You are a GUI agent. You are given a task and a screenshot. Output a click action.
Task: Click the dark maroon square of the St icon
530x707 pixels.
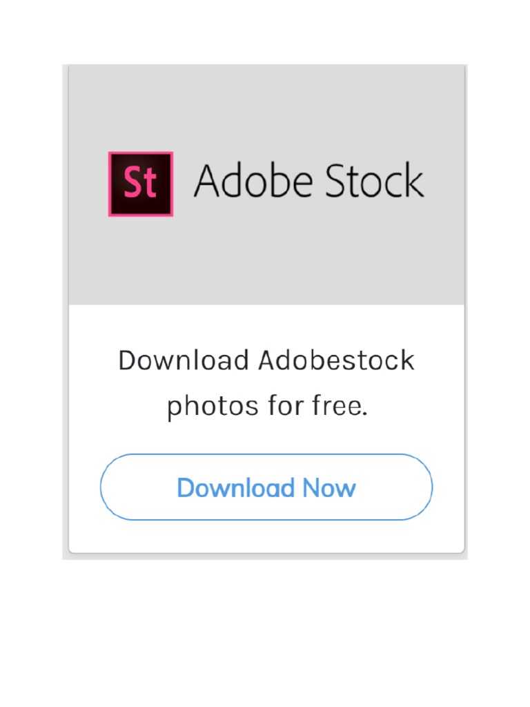tap(141, 184)
